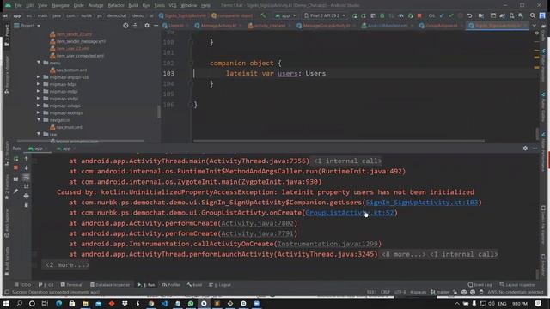This screenshot has width=550, height=309.
Task: Collapse the navigation folder in tree
Action: pyautogui.click(x=39, y=120)
